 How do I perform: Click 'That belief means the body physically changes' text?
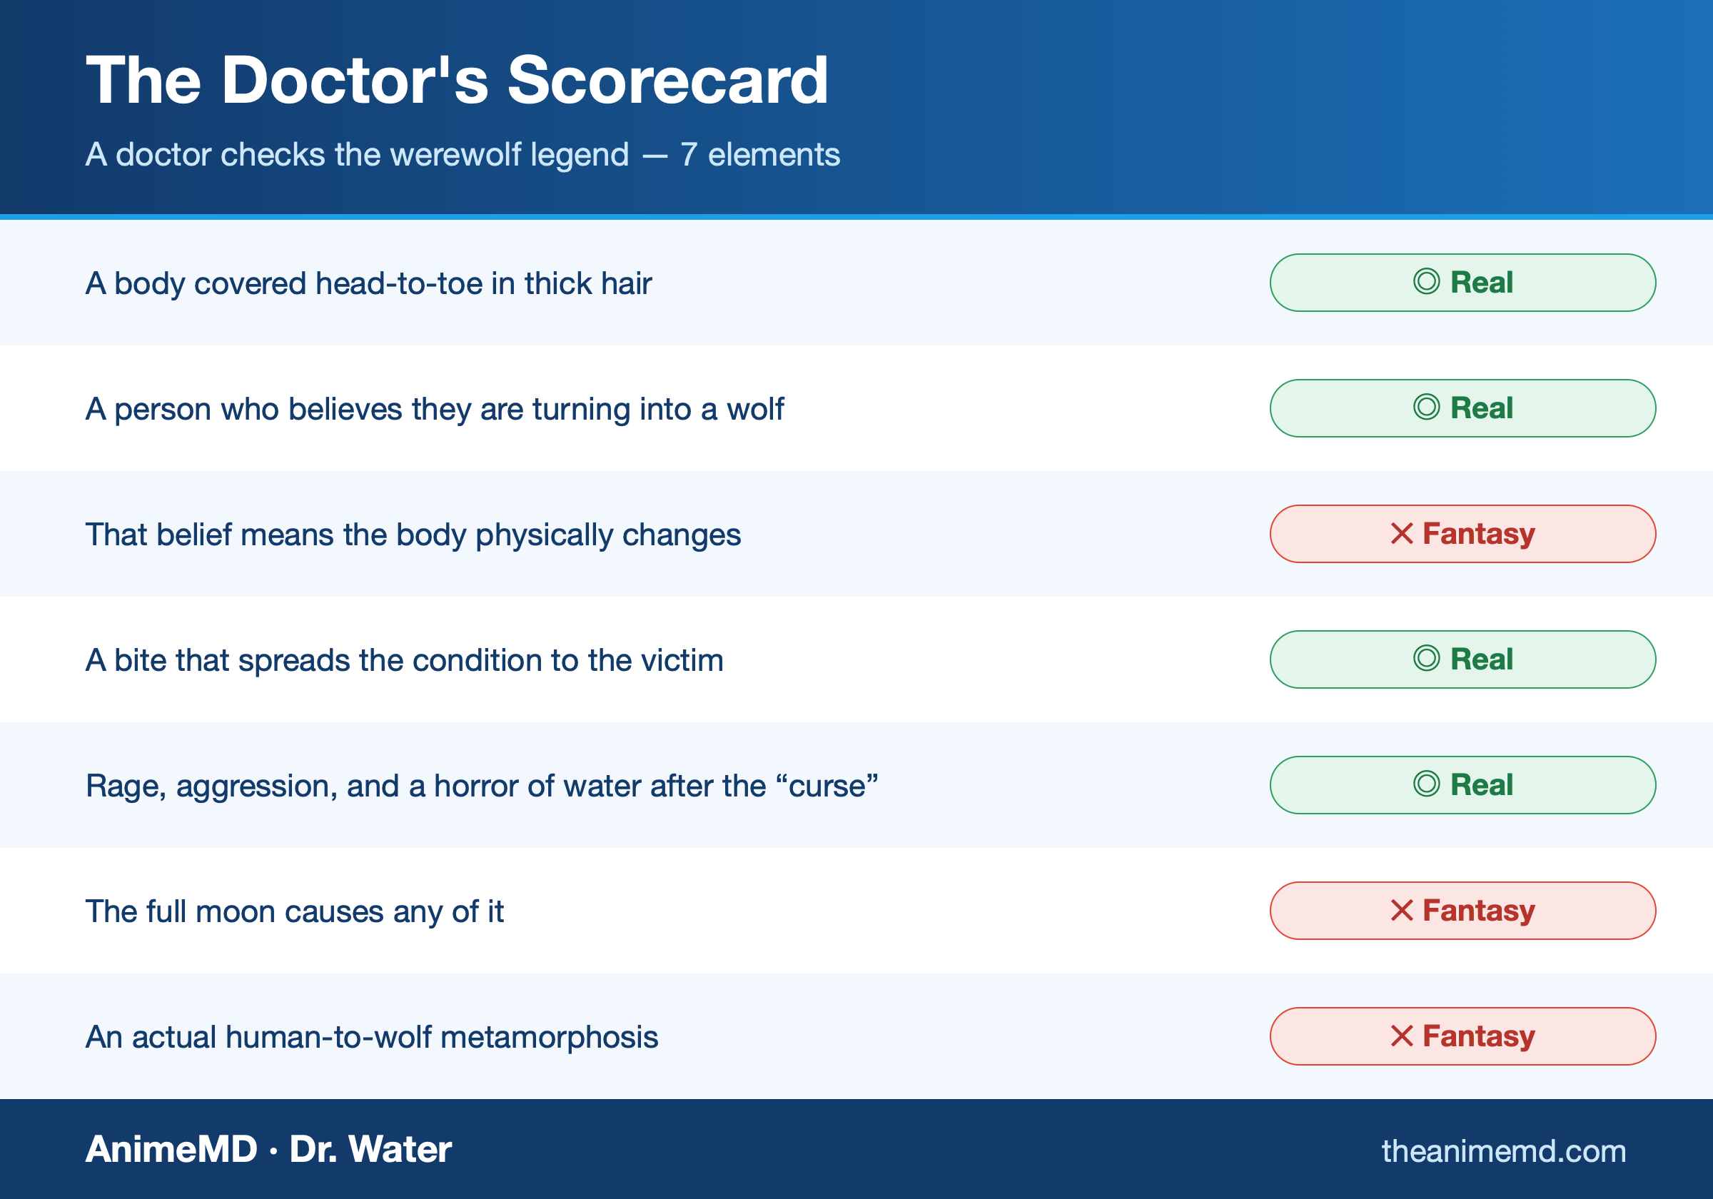pyautogui.click(x=413, y=535)
